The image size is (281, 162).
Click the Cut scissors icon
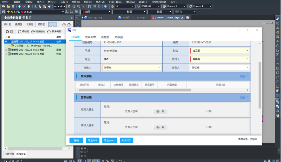pos(35,7)
